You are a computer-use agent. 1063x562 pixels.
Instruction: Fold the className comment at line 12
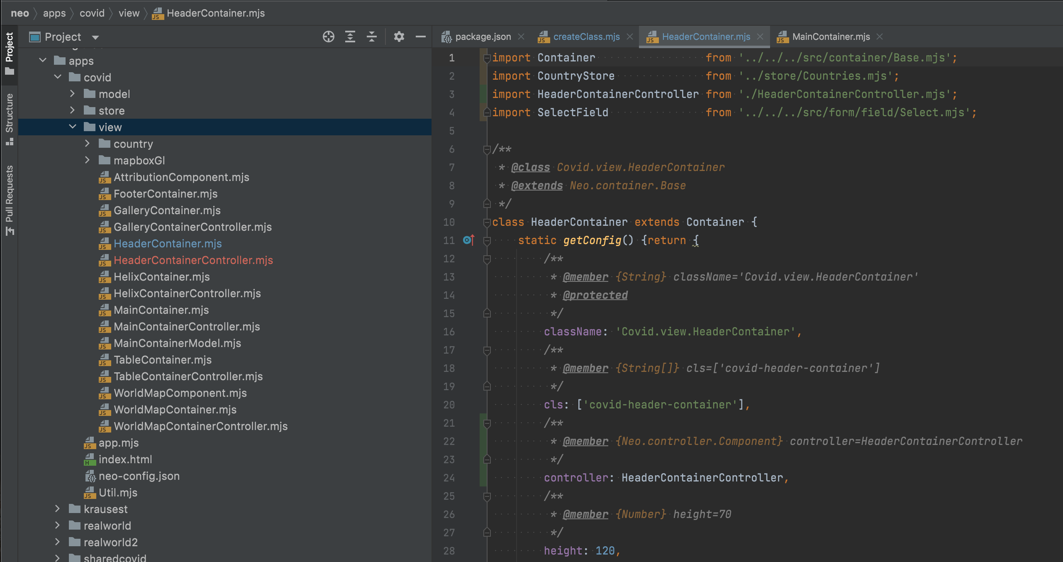487,259
